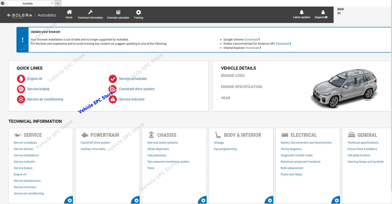This screenshot has width=392, height=204.
Task: Click the Service indicator warning icon
Action: (113, 99)
